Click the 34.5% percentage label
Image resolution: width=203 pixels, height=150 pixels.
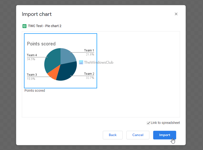click(x=31, y=59)
